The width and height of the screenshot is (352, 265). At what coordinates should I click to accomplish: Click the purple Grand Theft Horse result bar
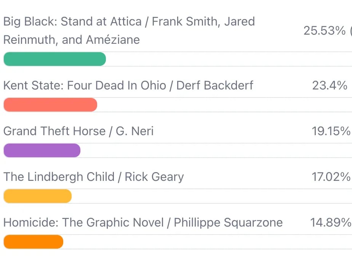click(42, 150)
